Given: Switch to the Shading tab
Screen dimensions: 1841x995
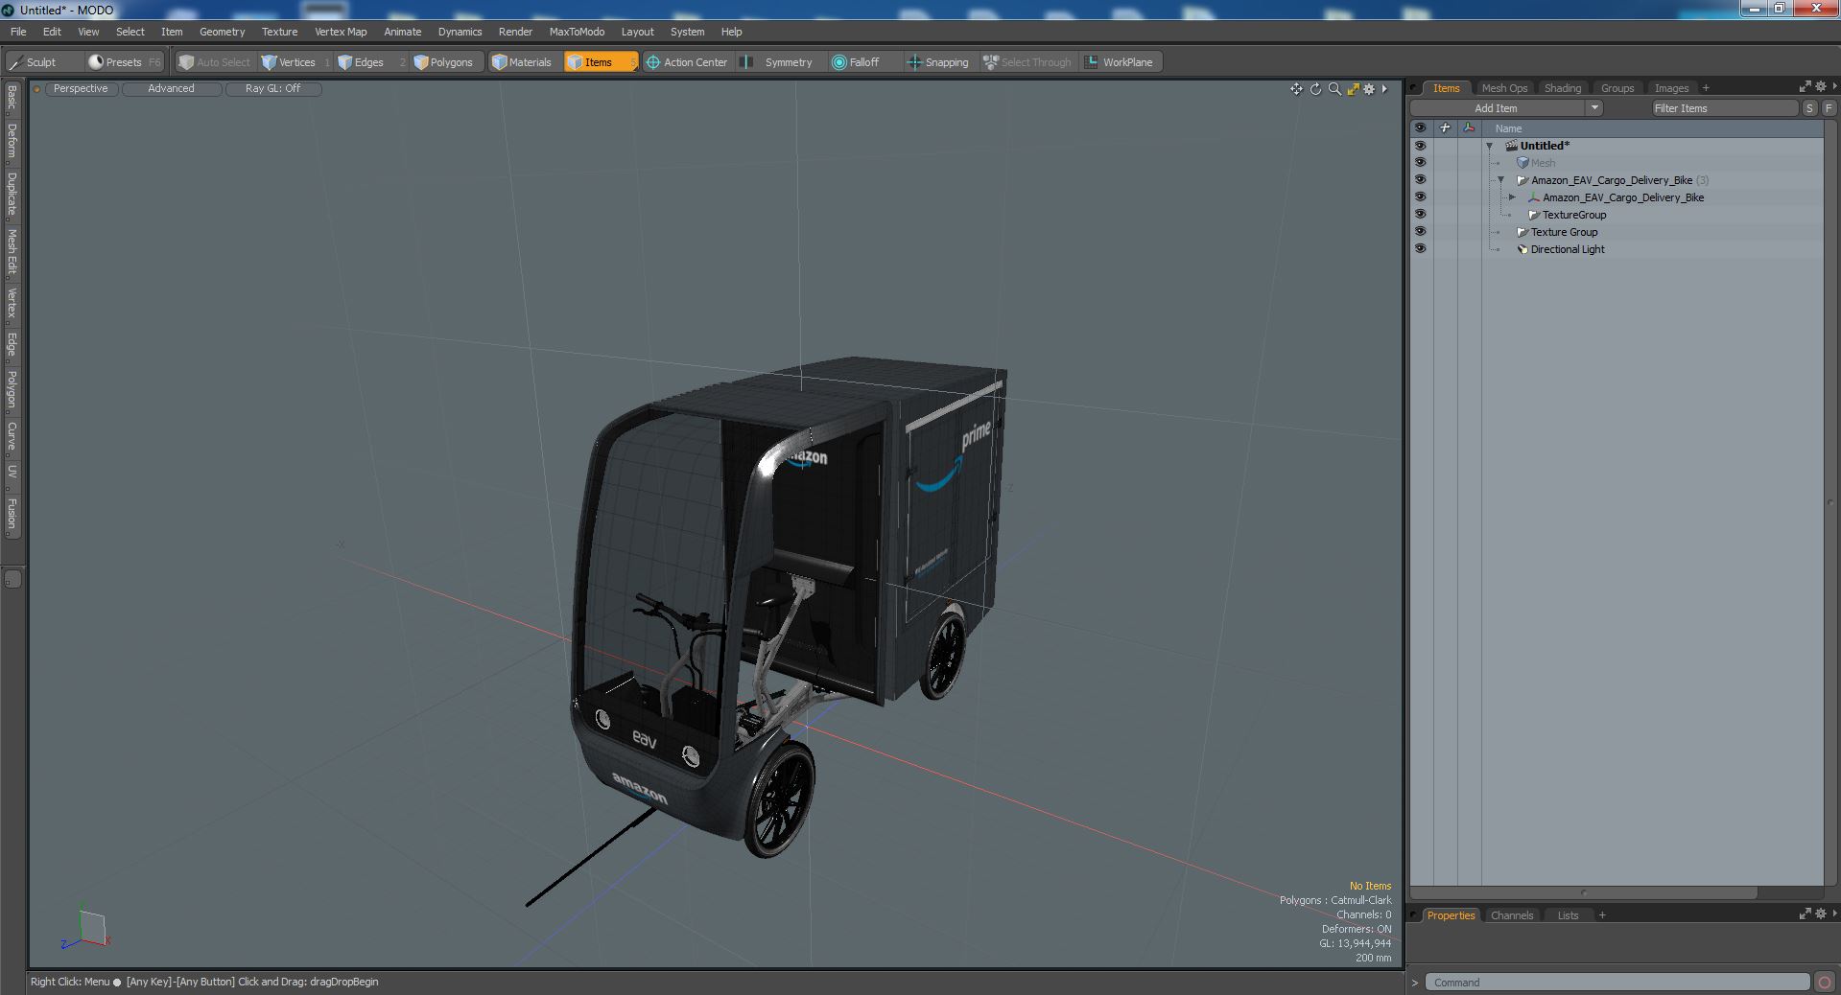Looking at the screenshot, I should (x=1562, y=88).
